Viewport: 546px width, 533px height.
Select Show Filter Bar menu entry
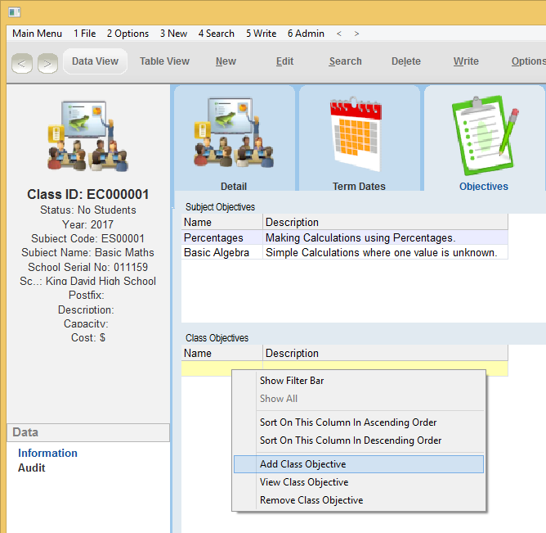pos(291,381)
